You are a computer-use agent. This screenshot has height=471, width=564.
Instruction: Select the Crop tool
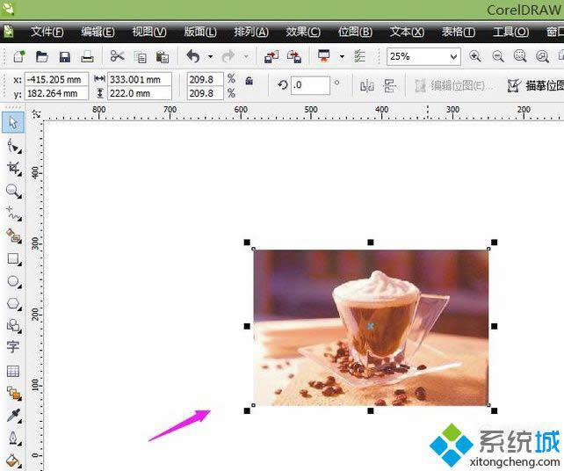(x=14, y=169)
